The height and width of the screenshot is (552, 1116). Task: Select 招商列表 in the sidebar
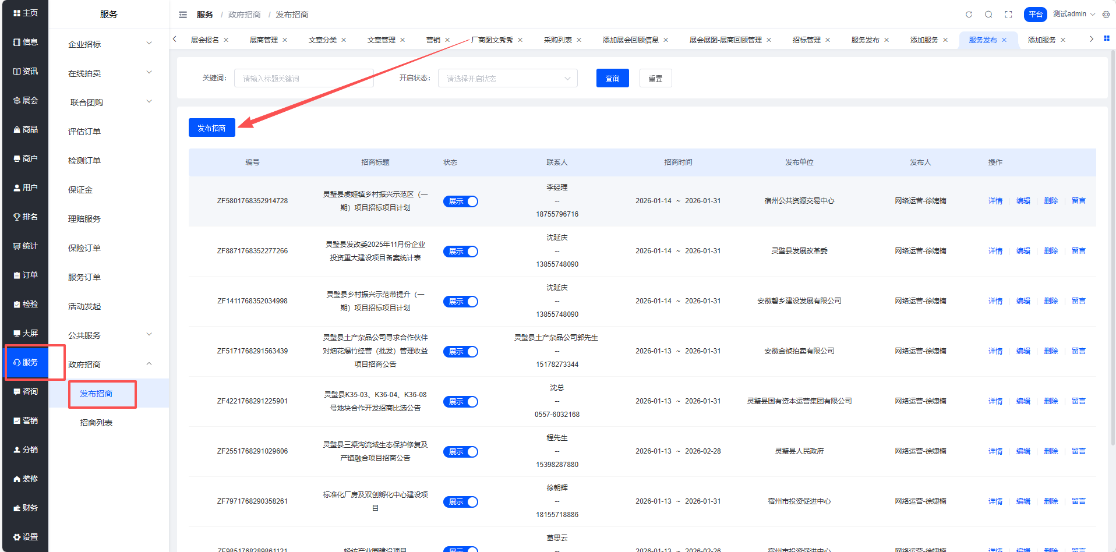point(96,423)
